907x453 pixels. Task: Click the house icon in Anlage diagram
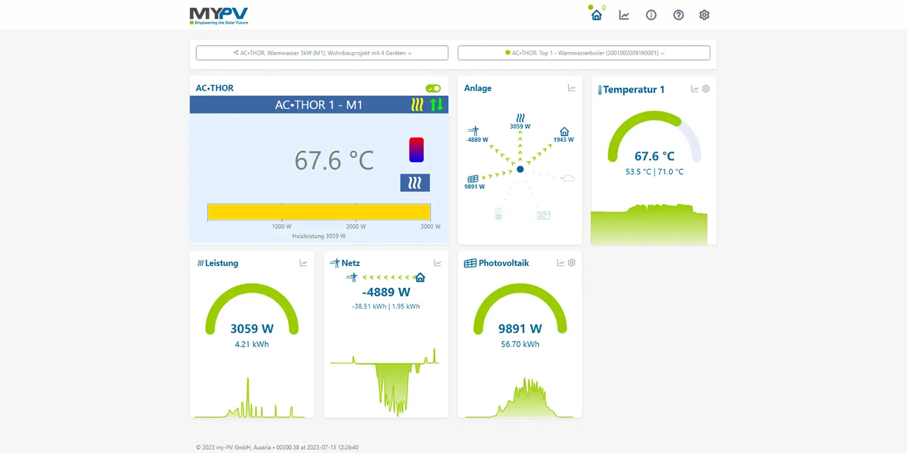pos(564,132)
